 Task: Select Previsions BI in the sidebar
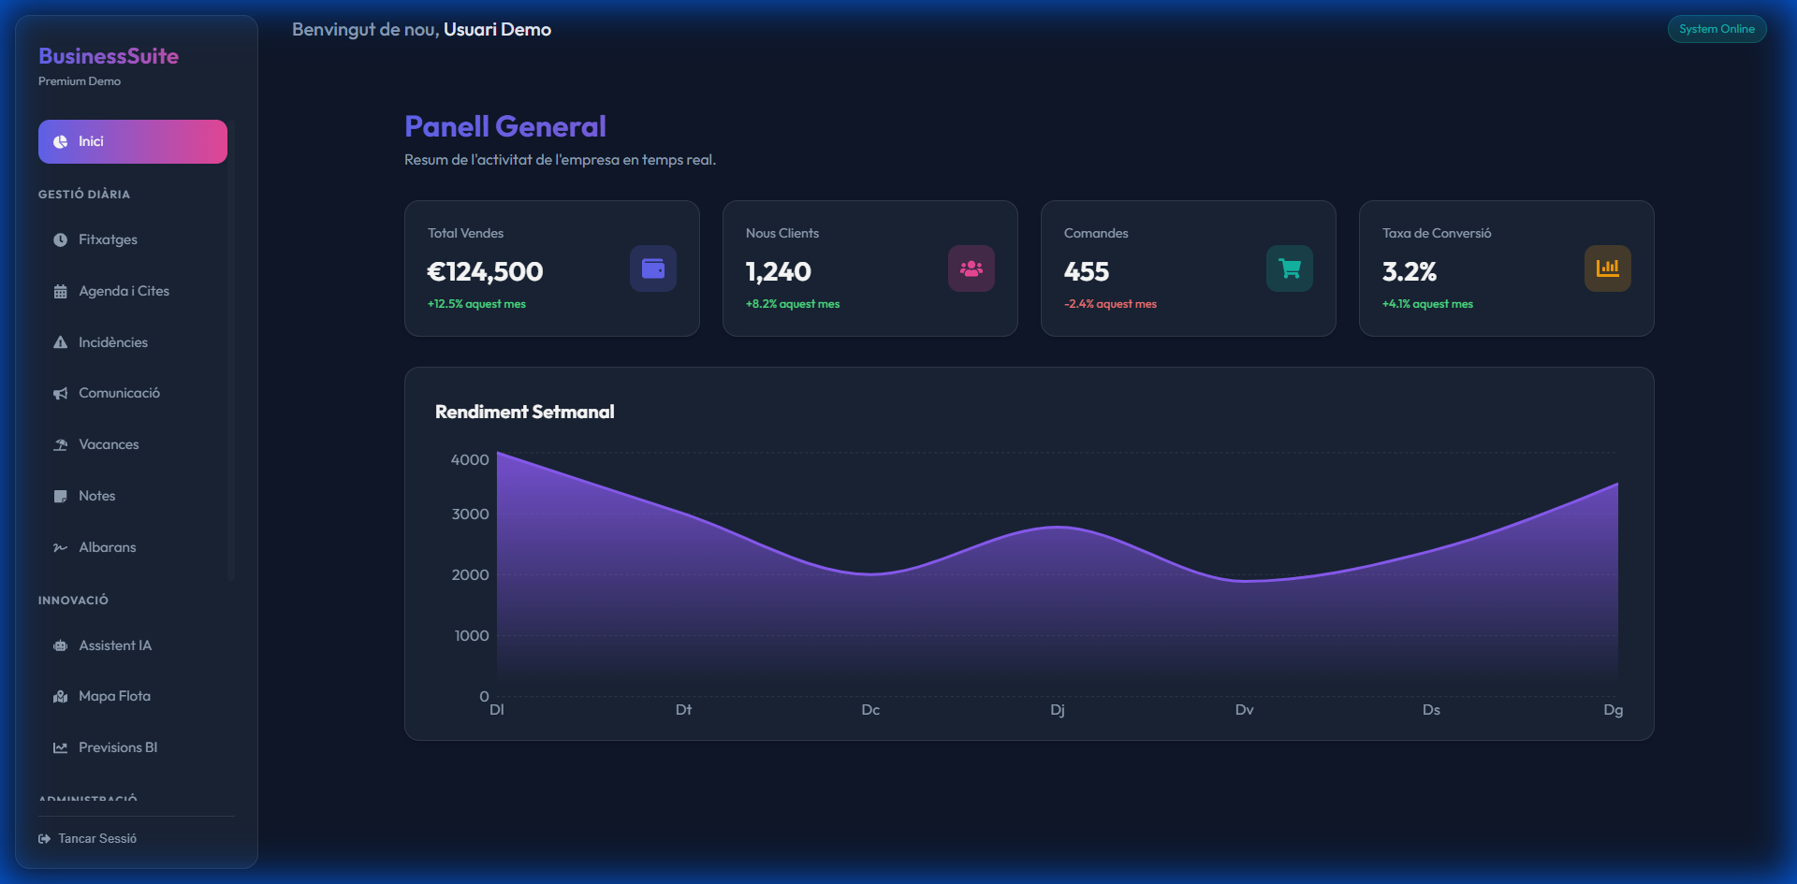coord(118,747)
